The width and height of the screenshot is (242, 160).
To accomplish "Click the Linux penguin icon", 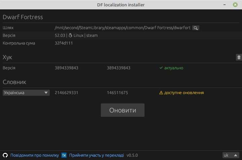I will tap(70, 35).
